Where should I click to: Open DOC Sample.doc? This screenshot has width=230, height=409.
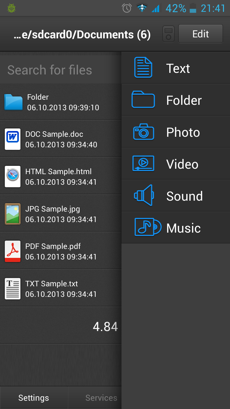click(57, 139)
